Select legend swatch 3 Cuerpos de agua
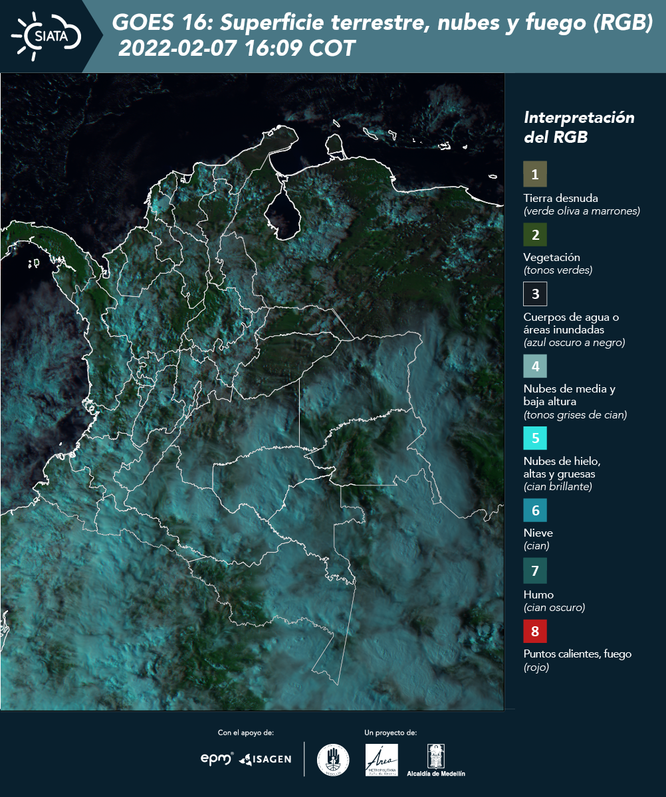This screenshot has width=666, height=797. coord(535,293)
